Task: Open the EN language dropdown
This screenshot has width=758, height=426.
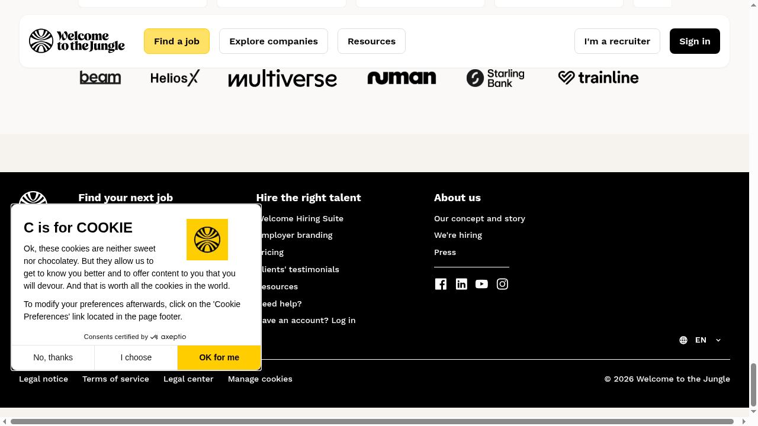Action: (x=701, y=340)
